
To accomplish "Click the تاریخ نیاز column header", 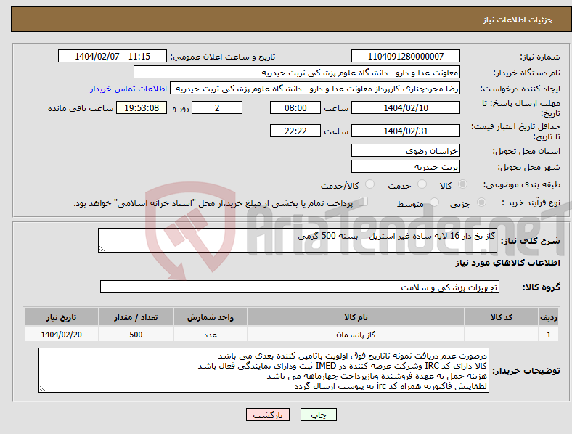I will [61, 317].
